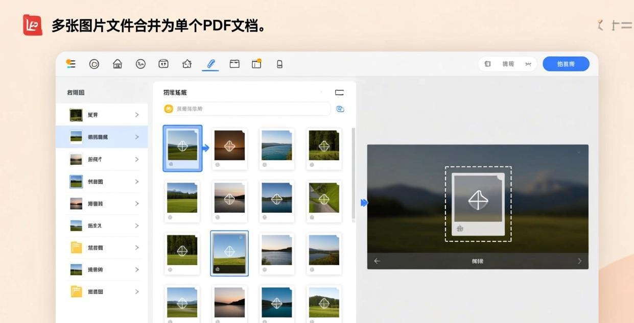The height and width of the screenshot is (323, 634).
Task: Expand the fourth sidebar row with blue-bordered thumbnail
Action: pos(137,182)
